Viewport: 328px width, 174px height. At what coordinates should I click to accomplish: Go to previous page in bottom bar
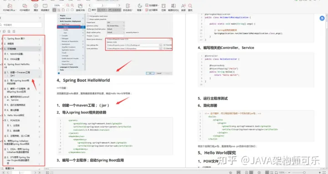[x=8, y=173]
